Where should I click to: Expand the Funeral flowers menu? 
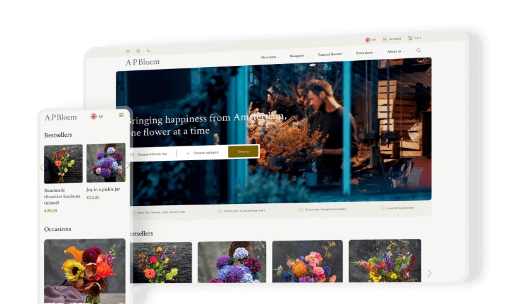331,54
